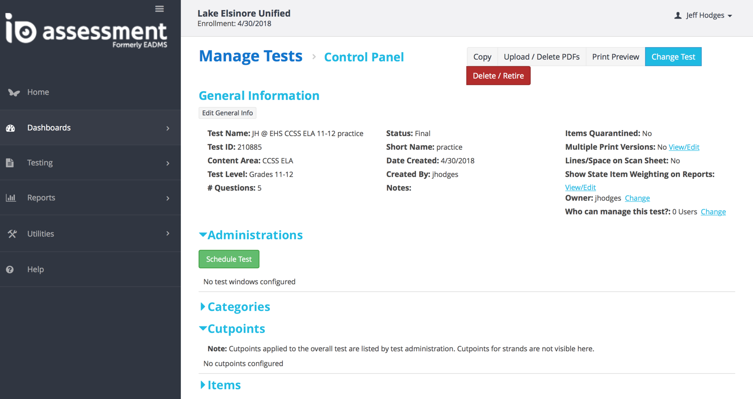Click the red Delete / Retire button
The width and height of the screenshot is (753, 399).
[498, 76]
